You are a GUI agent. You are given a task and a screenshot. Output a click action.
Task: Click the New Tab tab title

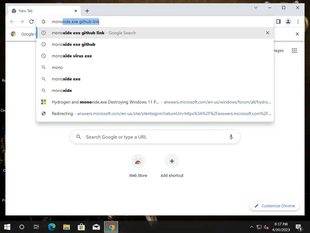[25, 11]
